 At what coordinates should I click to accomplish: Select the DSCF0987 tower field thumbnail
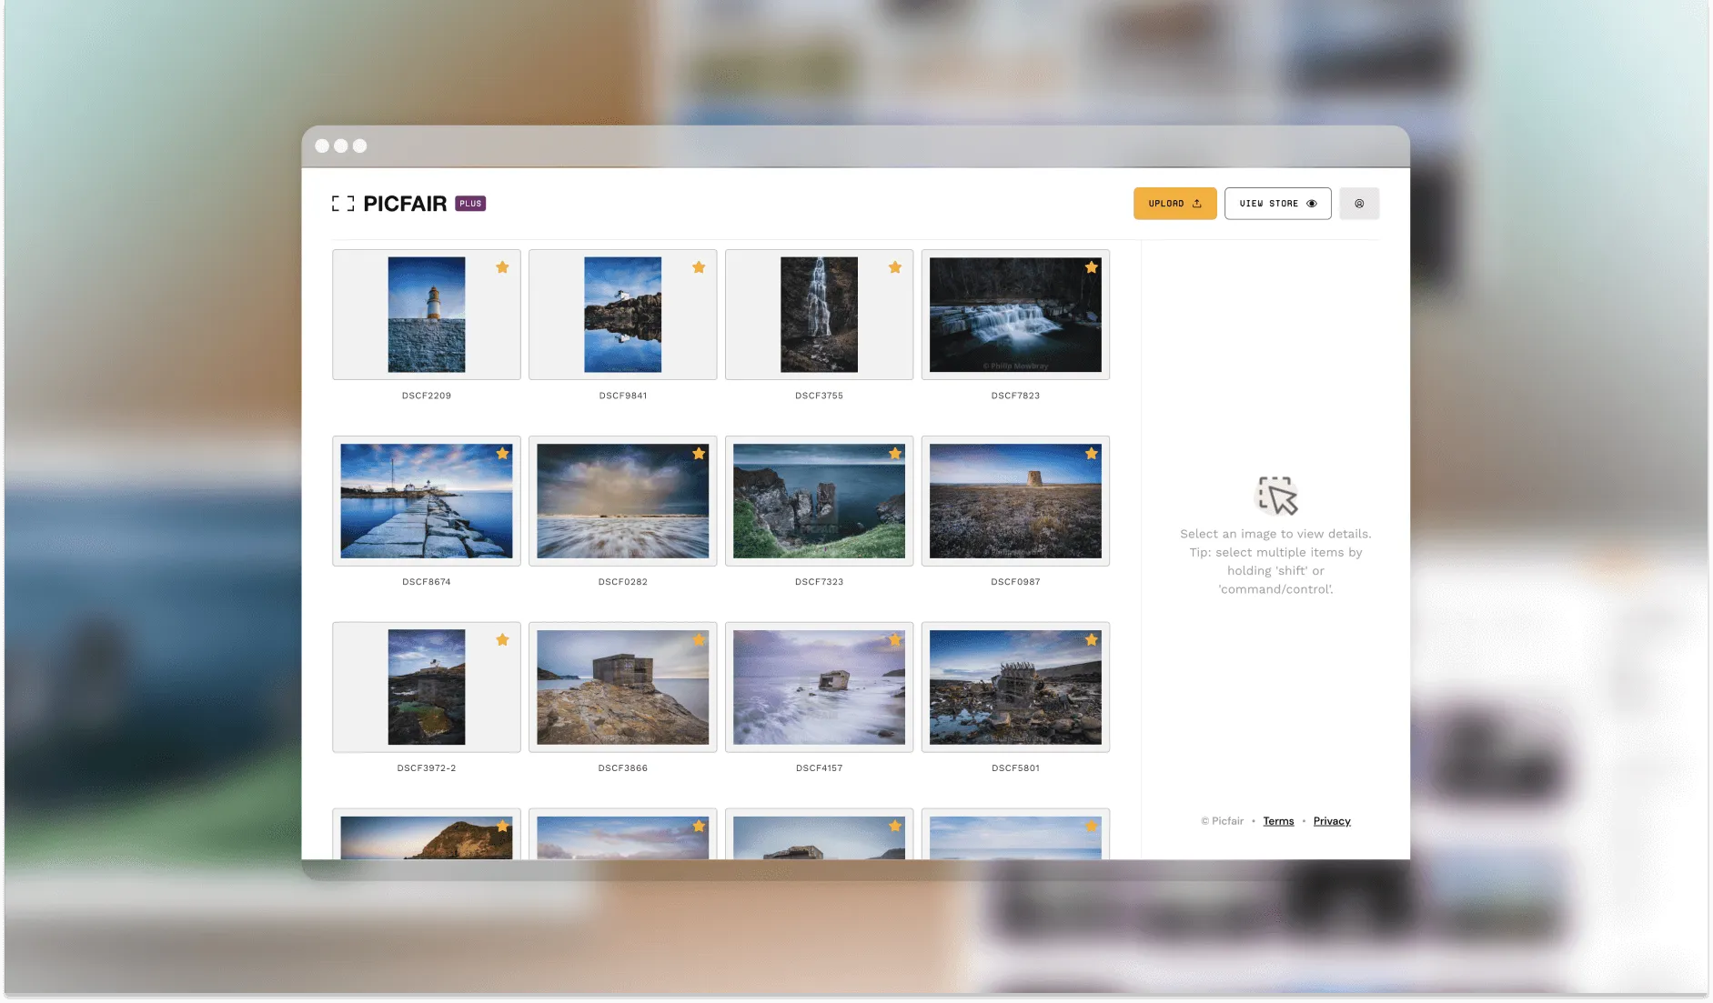[1015, 501]
